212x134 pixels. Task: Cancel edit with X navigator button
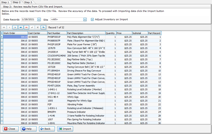(x=38, y=27)
